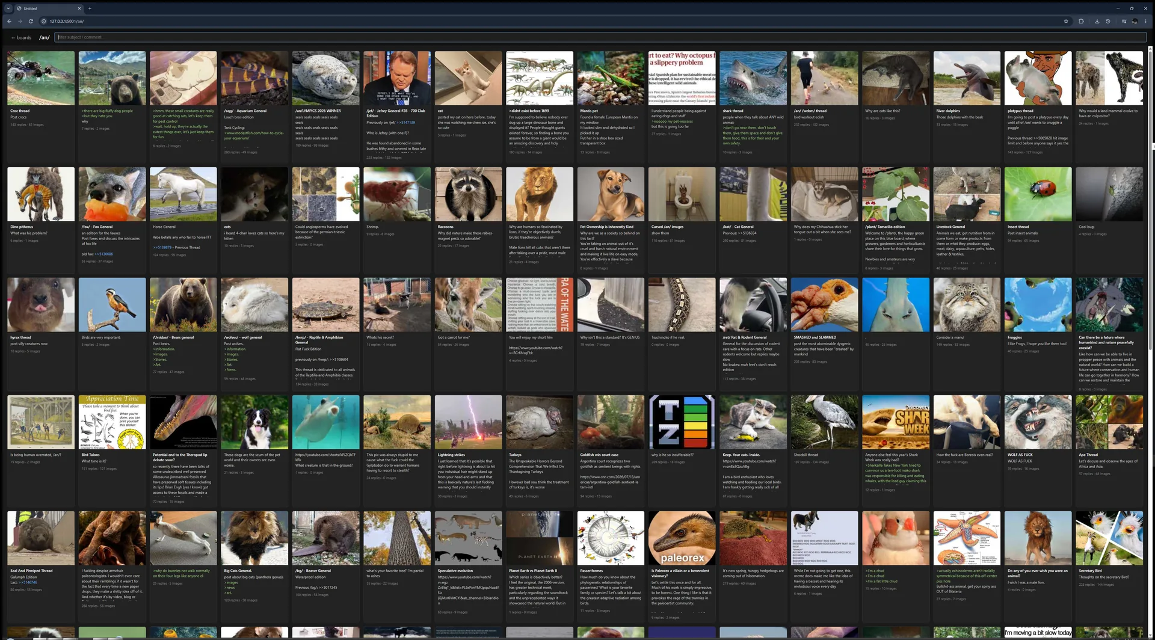The image size is (1155, 640).
Task: Click the /an/ board title
Action: click(x=45, y=37)
